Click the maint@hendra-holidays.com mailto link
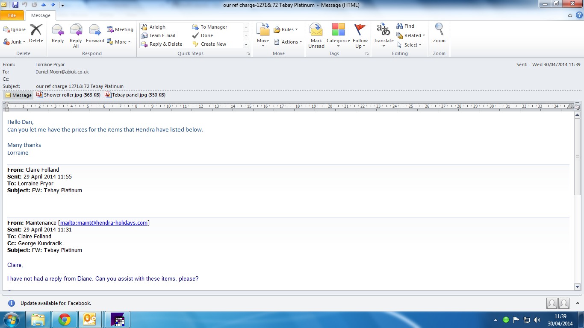Screen dimensions: 584x328 pos(104,223)
